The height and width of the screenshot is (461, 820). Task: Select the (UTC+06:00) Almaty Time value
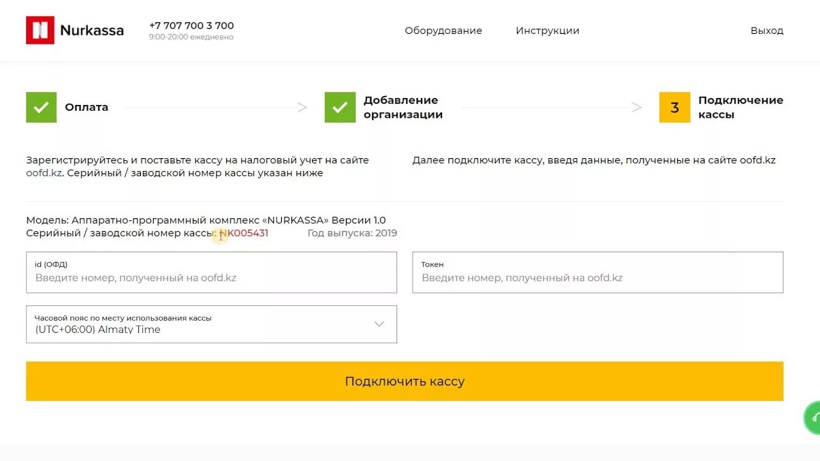(x=98, y=329)
